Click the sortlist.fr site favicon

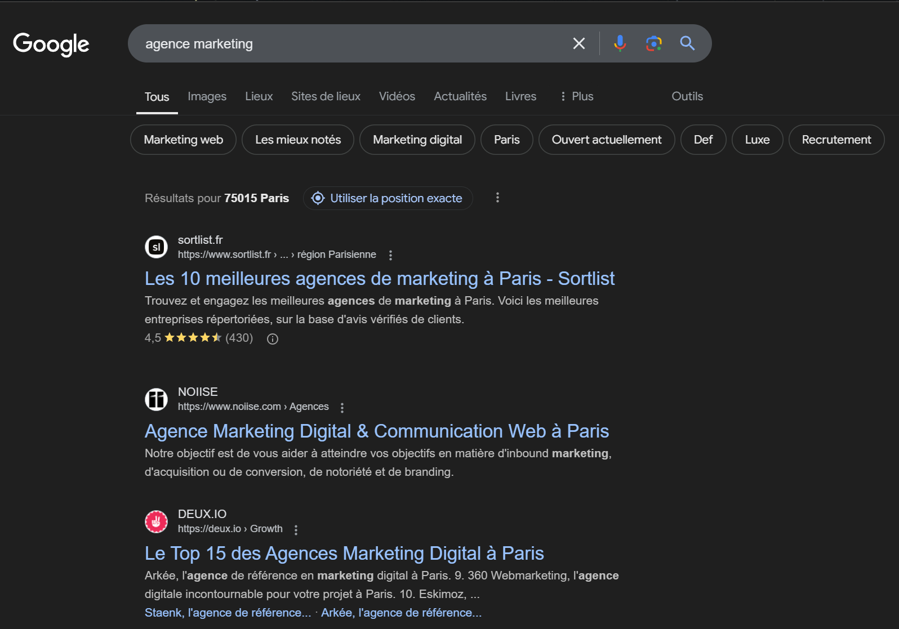point(157,247)
